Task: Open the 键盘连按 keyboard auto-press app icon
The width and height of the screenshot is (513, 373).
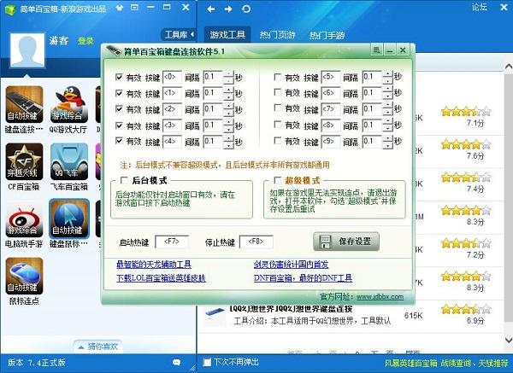Action: coord(21,105)
